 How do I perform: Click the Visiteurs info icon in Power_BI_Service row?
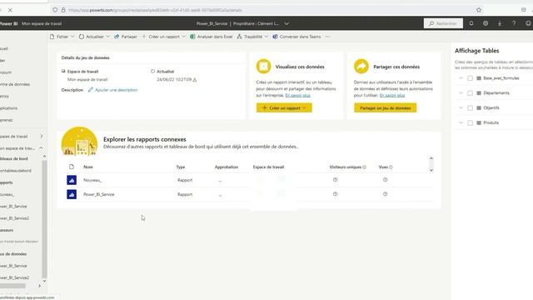[335, 194]
